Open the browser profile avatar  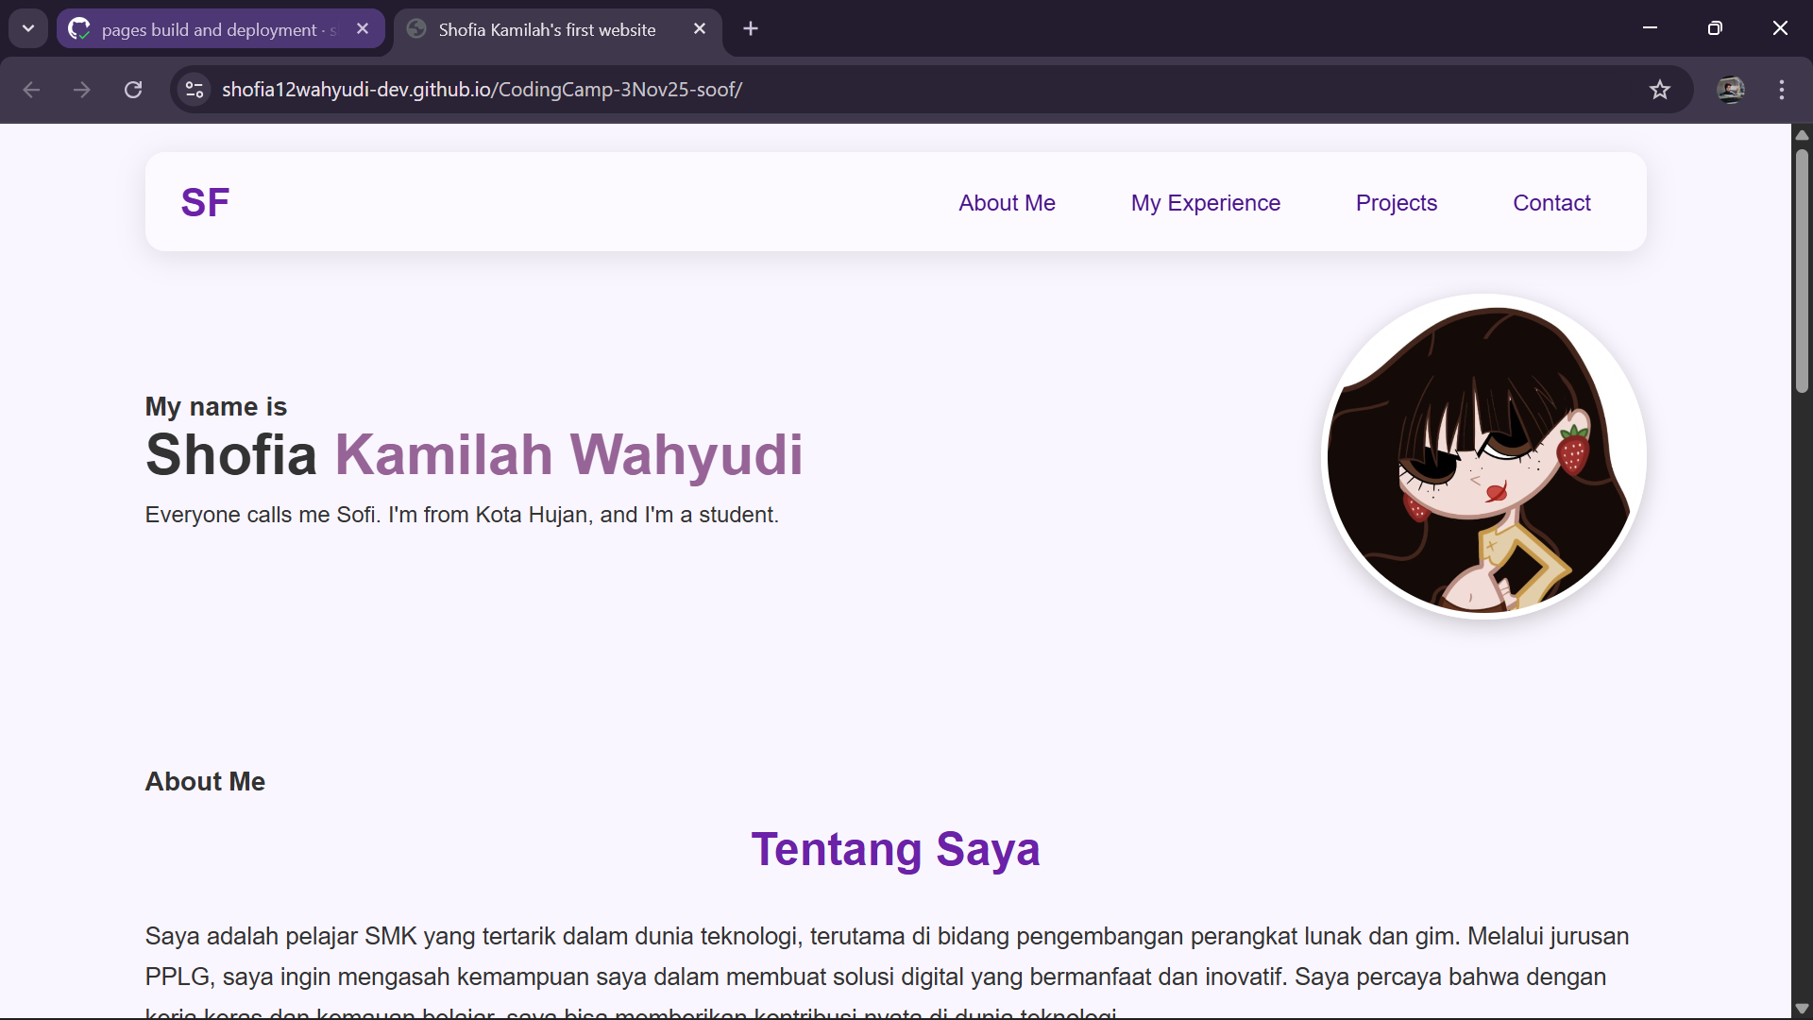1732,90
